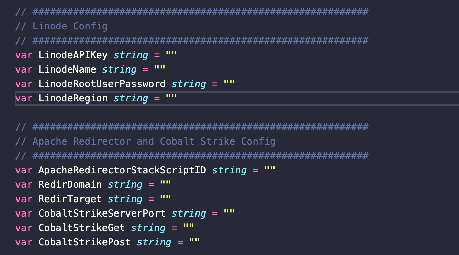Place cursor in CobaltStrikeServerPort empty quotes
Image resolution: width=459 pixels, height=255 pixels.
229,214
